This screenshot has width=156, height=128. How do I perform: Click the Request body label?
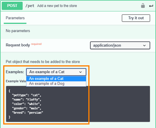pyautogui.click(x=18, y=45)
